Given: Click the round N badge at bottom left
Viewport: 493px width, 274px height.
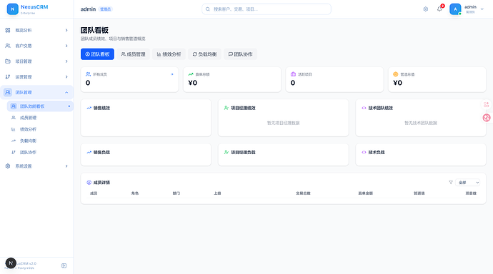Looking at the screenshot, I should pos(11,263).
